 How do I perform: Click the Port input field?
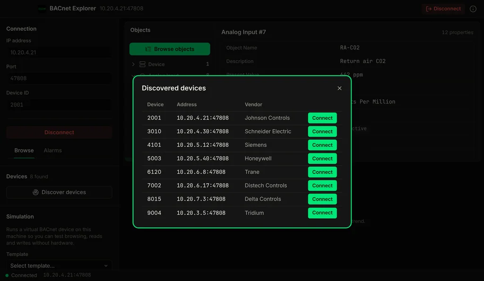[x=59, y=78]
